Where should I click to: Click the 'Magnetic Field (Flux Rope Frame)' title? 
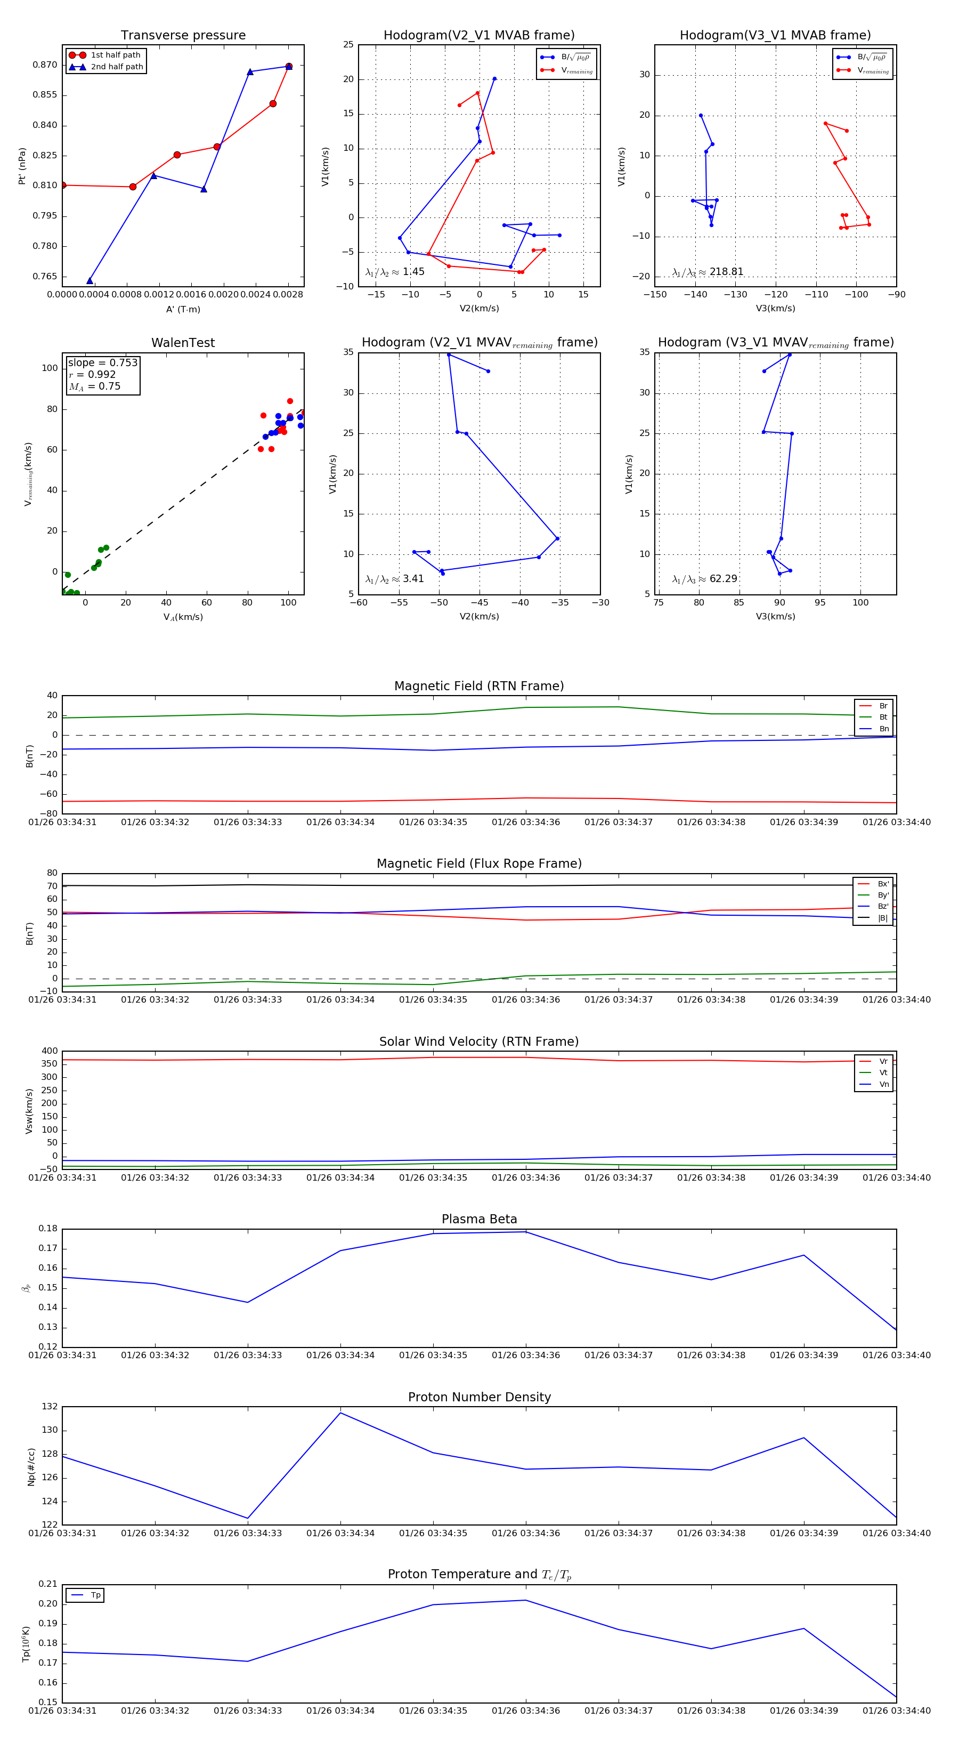[x=479, y=863]
